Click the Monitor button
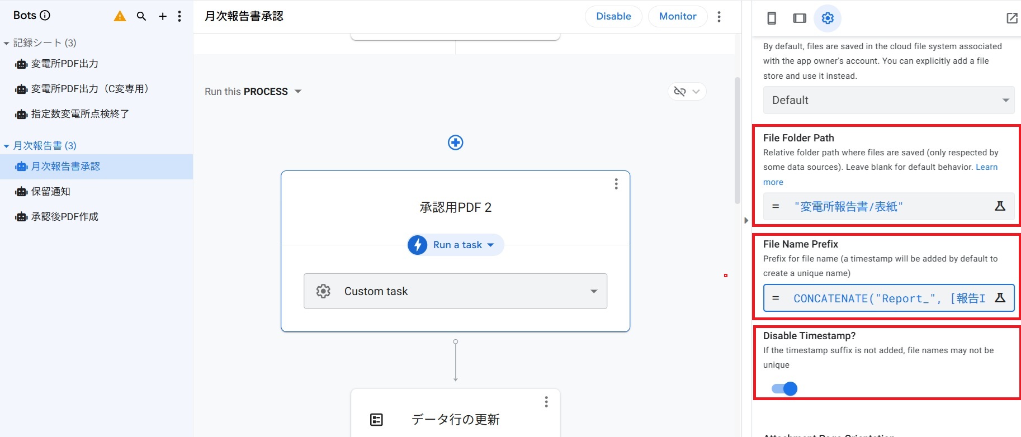Image resolution: width=1021 pixels, height=437 pixels. (x=677, y=16)
